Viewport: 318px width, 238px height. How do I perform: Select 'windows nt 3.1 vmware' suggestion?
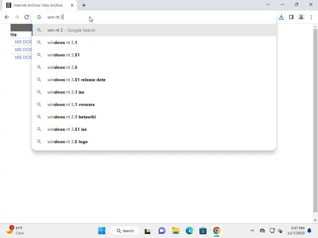(x=154, y=104)
